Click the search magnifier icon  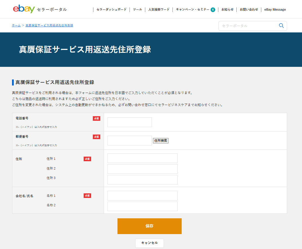tap(281, 26)
